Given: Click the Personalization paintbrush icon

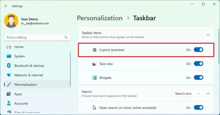Looking at the screenshot, I should pos(9,84).
